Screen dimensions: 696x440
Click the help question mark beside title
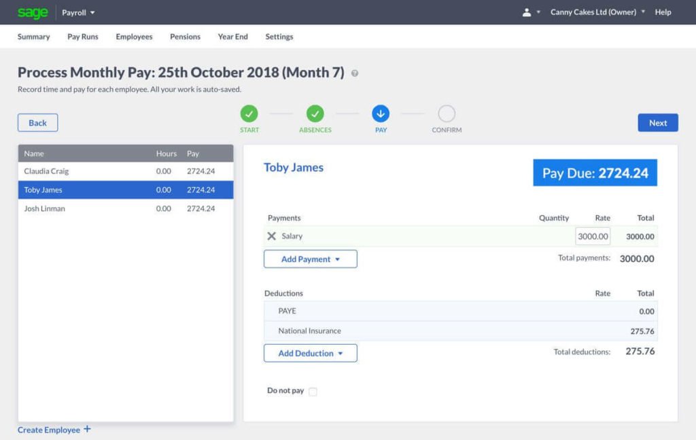355,73
